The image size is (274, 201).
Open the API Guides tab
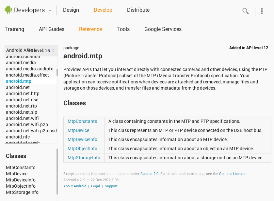[52, 29]
